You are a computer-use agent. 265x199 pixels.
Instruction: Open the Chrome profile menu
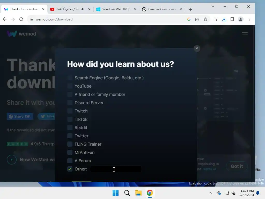(x=241, y=19)
